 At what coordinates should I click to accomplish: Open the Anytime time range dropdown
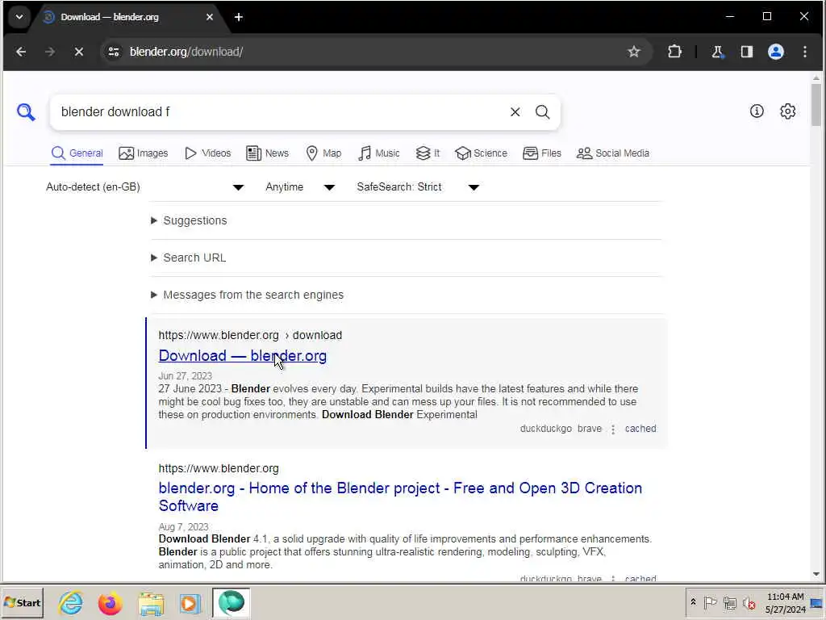(x=300, y=186)
